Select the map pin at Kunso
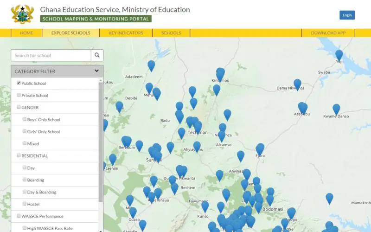Viewport: 371px width, 232px height. tap(205, 207)
